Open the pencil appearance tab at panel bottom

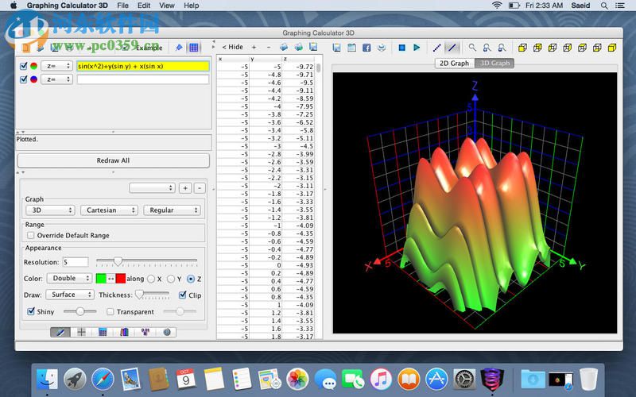[x=60, y=332]
